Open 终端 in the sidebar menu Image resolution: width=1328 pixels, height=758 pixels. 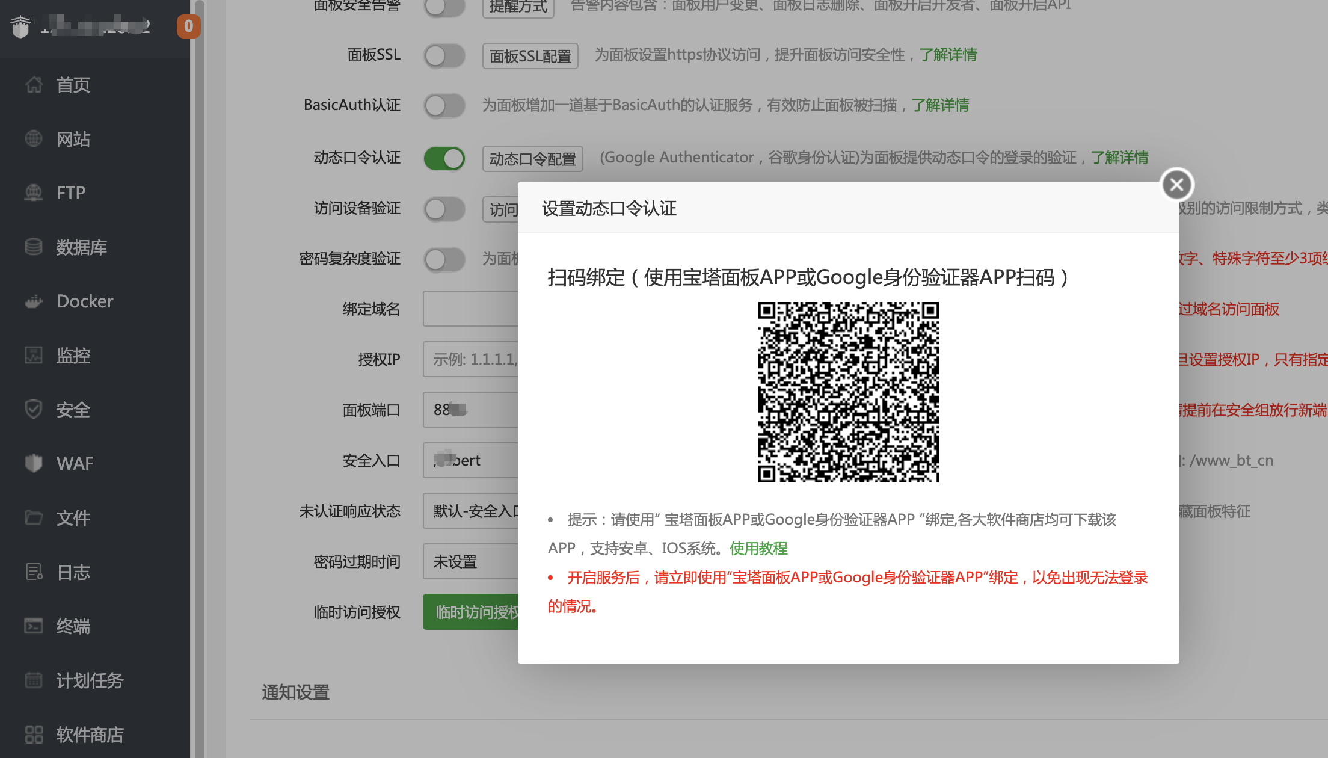coord(73,626)
